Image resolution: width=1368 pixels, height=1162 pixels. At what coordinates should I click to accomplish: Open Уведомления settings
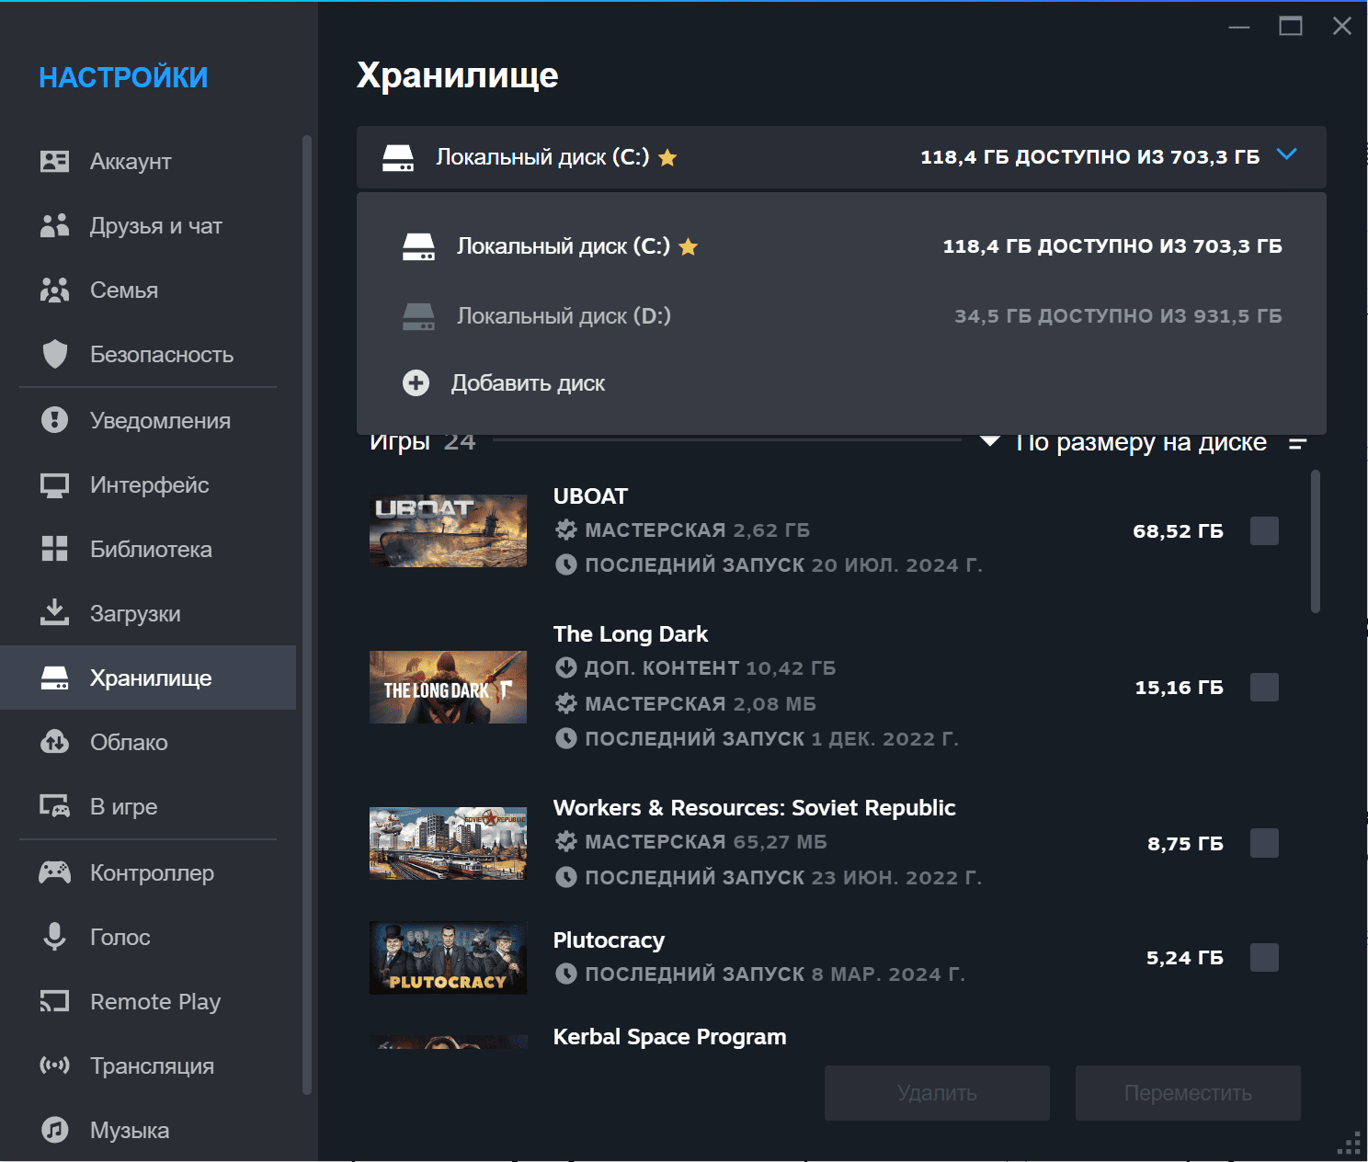[x=148, y=421]
